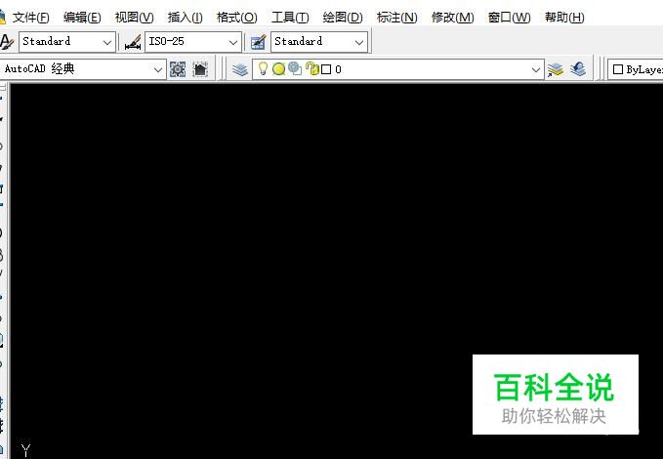This screenshot has width=663, height=459.
Task: Open the 帮助(H) menu
Action: (x=564, y=18)
